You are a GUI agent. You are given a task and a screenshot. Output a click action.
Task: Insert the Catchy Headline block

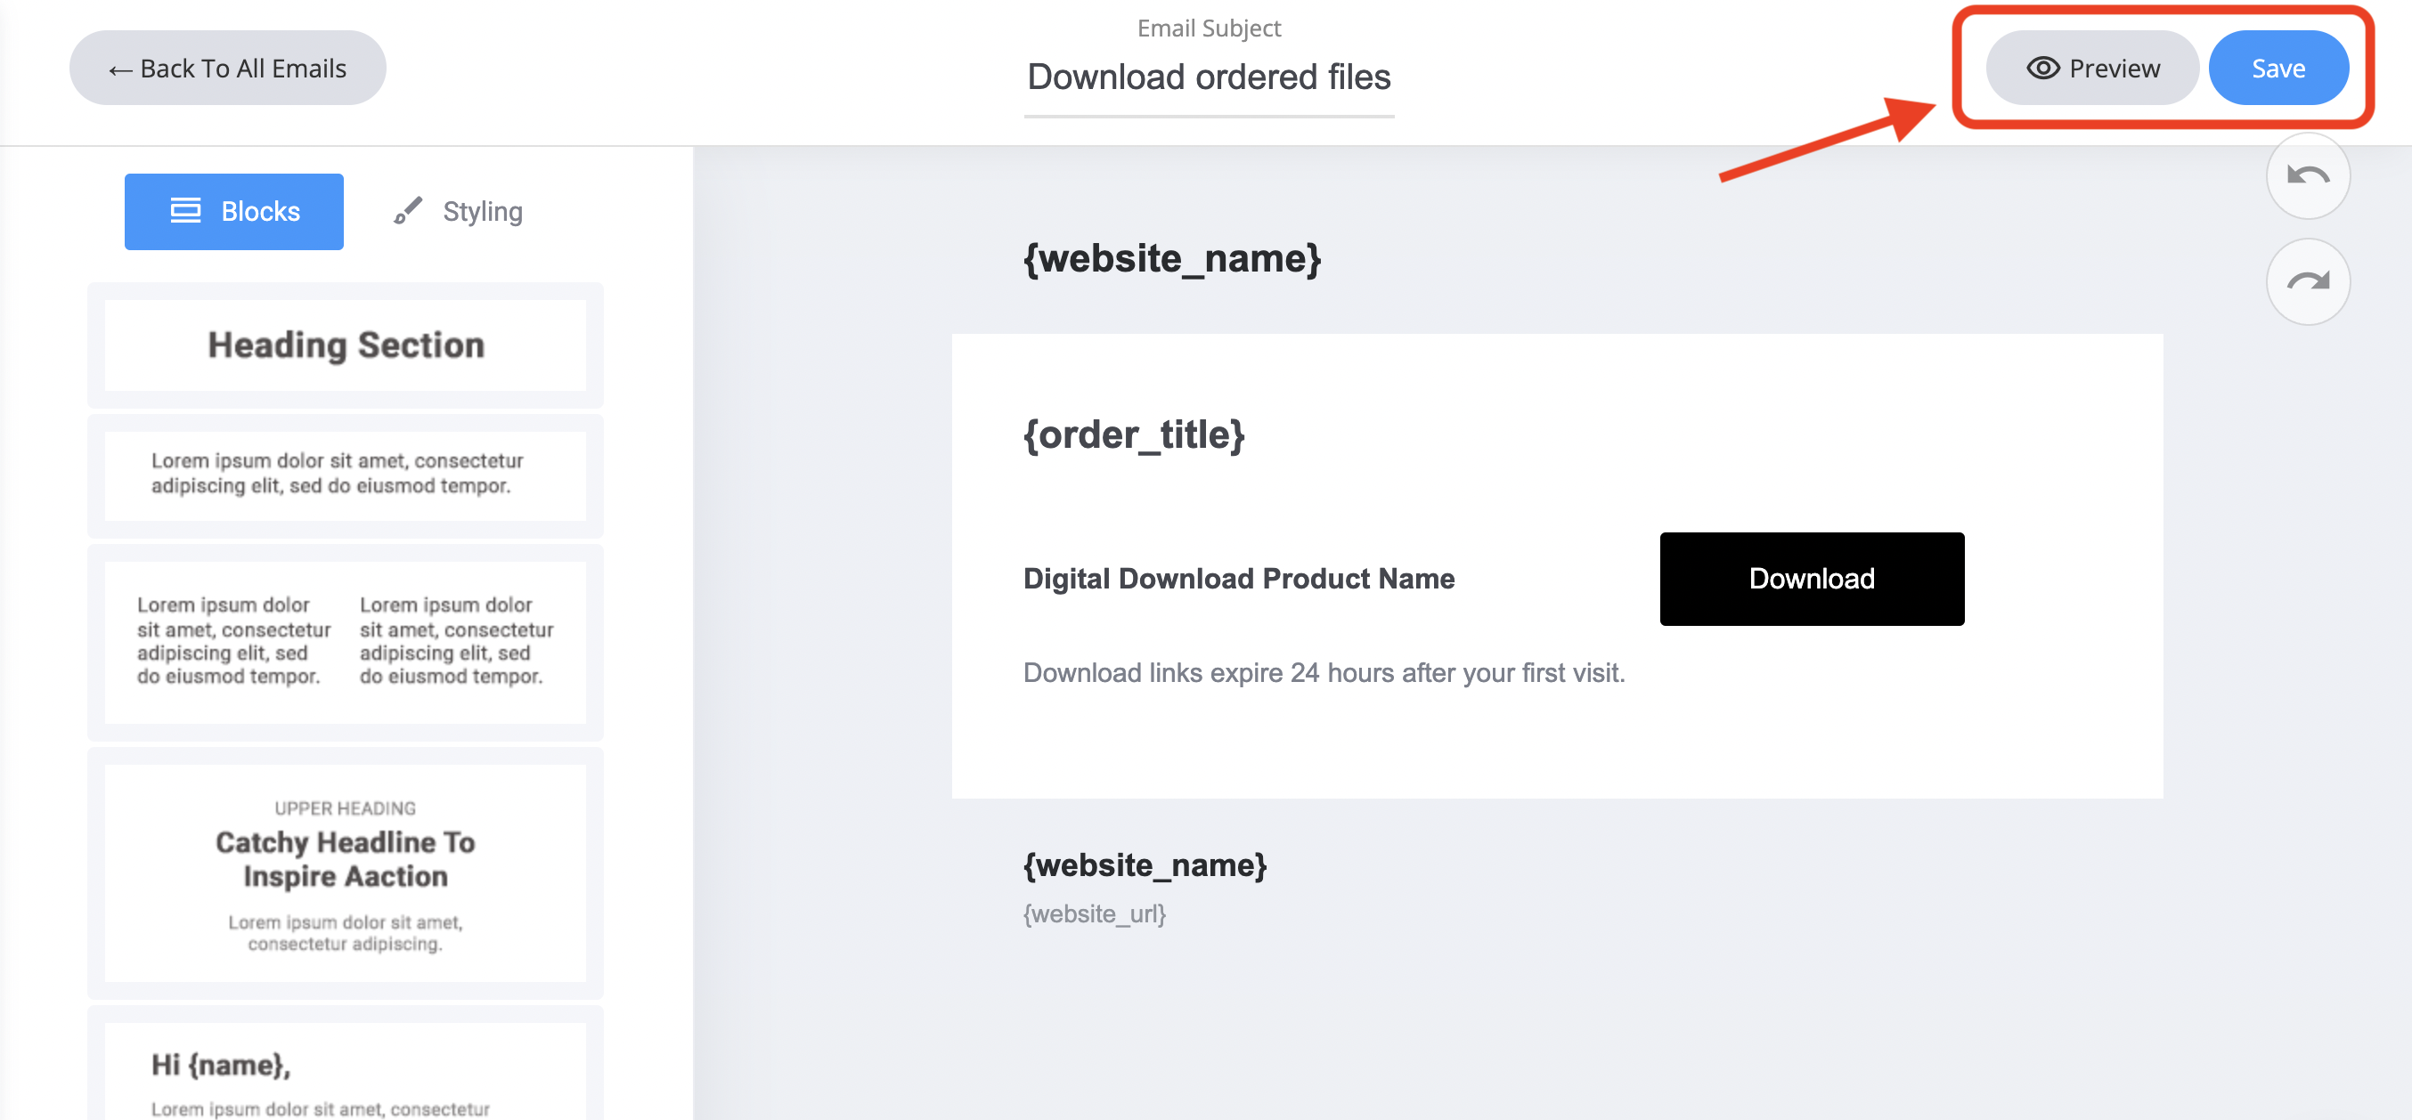346,872
